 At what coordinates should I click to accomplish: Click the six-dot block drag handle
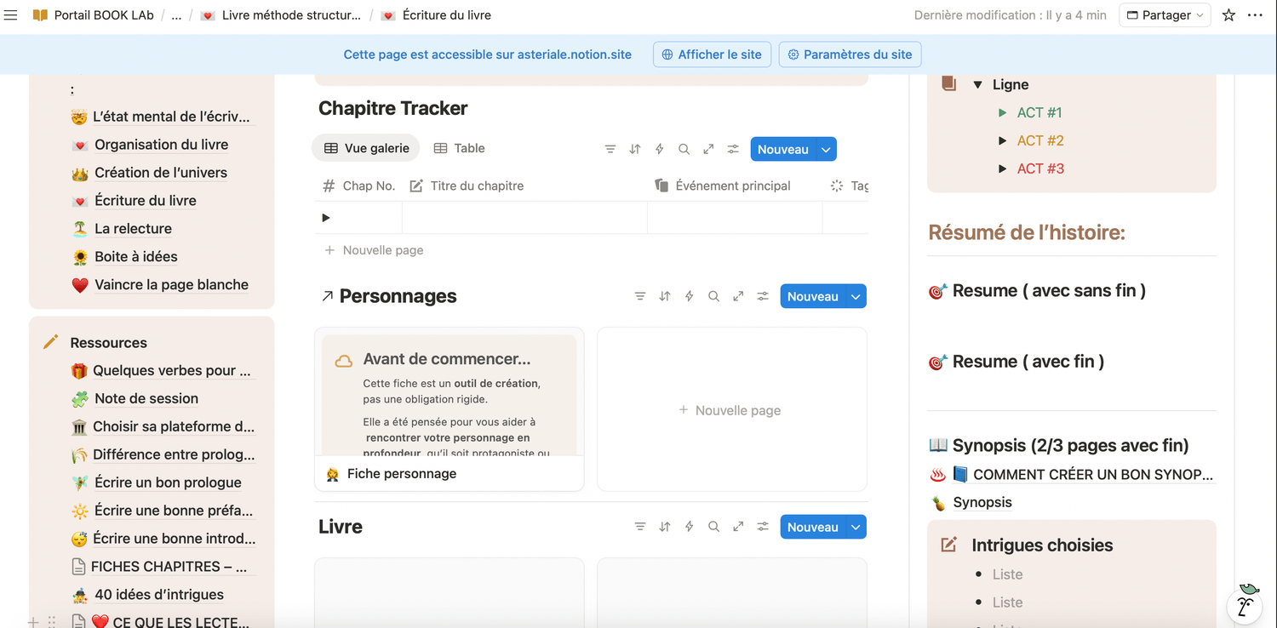coord(52,622)
